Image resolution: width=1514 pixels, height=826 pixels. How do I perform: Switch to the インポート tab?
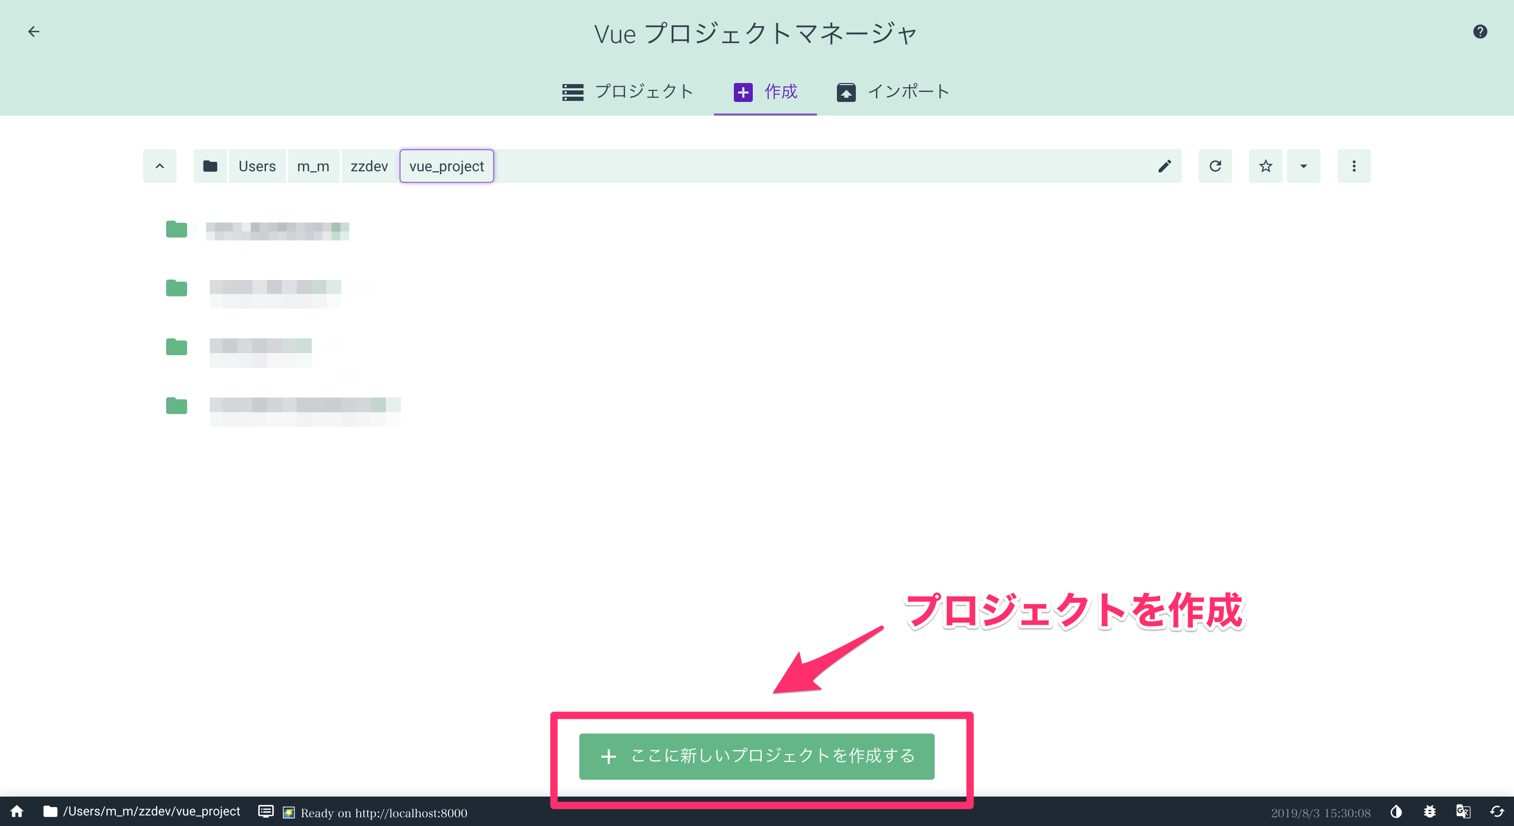[x=893, y=91]
